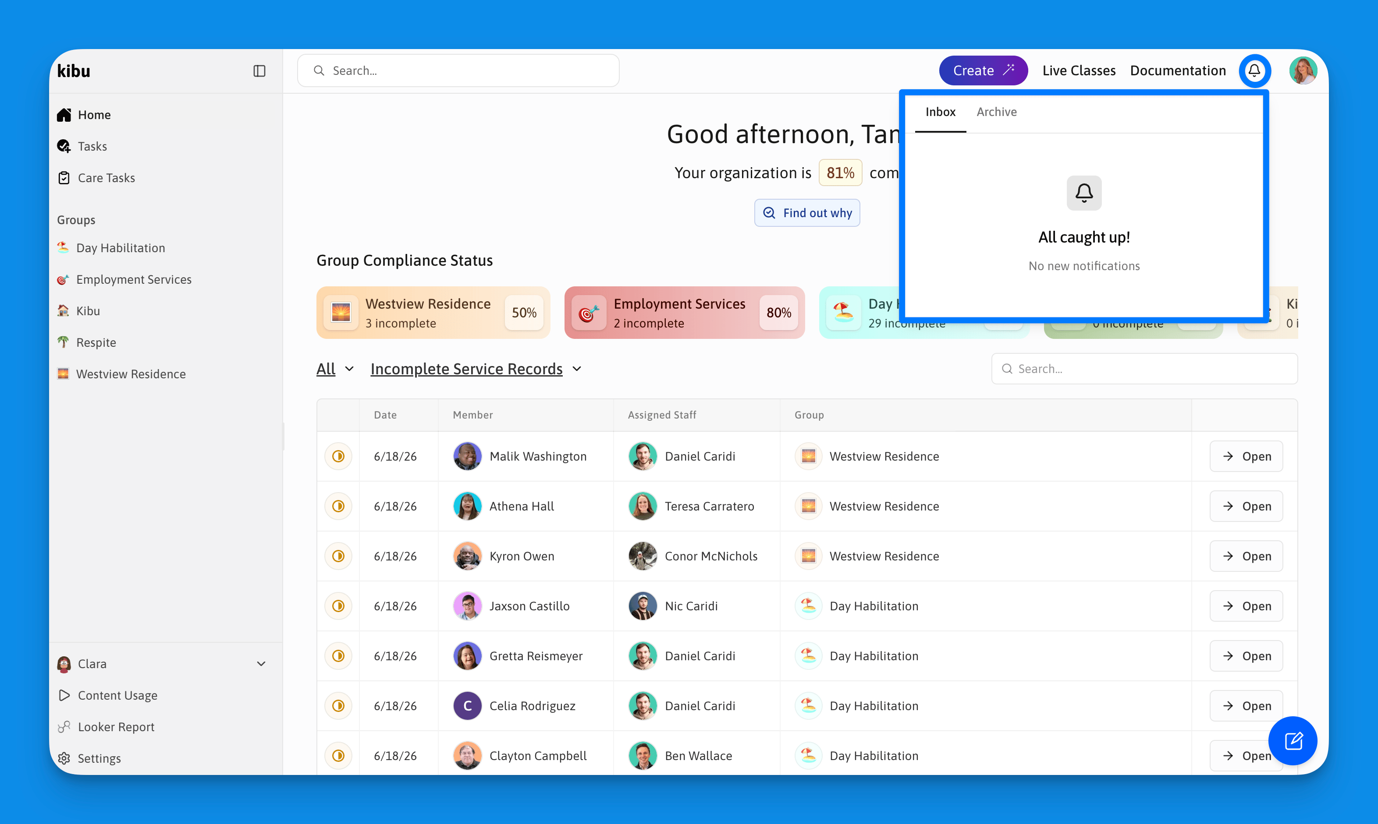The height and width of the screenshot is (824, 1378).
Task: Expand the Clara account chevron
Action: point(261,664)
